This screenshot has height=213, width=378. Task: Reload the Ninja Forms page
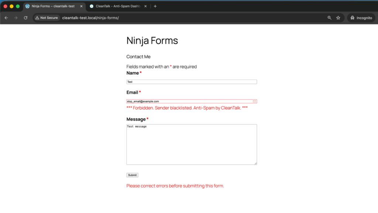[x=25, y=18]
